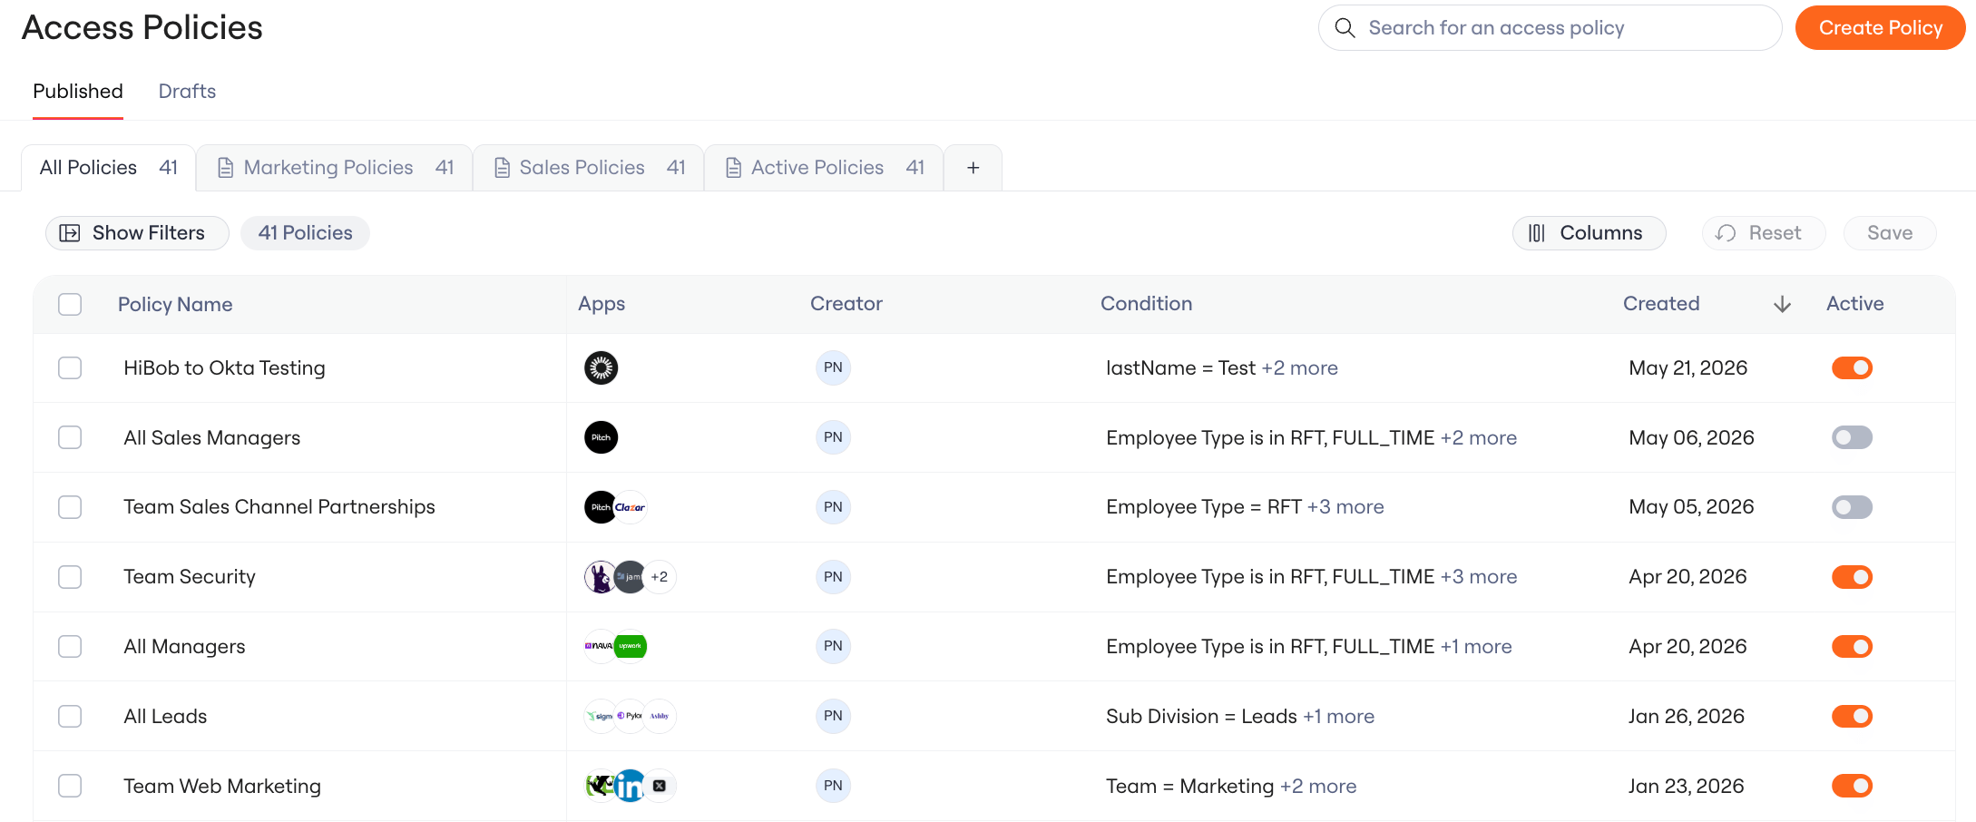Focus the access policy search field
Screen dimensions: 1976x822
1550,28
